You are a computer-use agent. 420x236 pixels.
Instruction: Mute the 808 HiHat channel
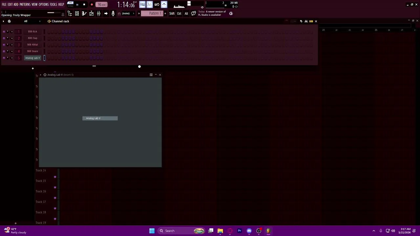tap(4, 45)
